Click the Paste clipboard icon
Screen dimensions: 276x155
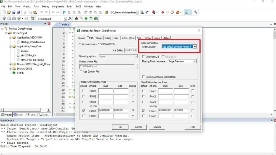click(35, 12)
